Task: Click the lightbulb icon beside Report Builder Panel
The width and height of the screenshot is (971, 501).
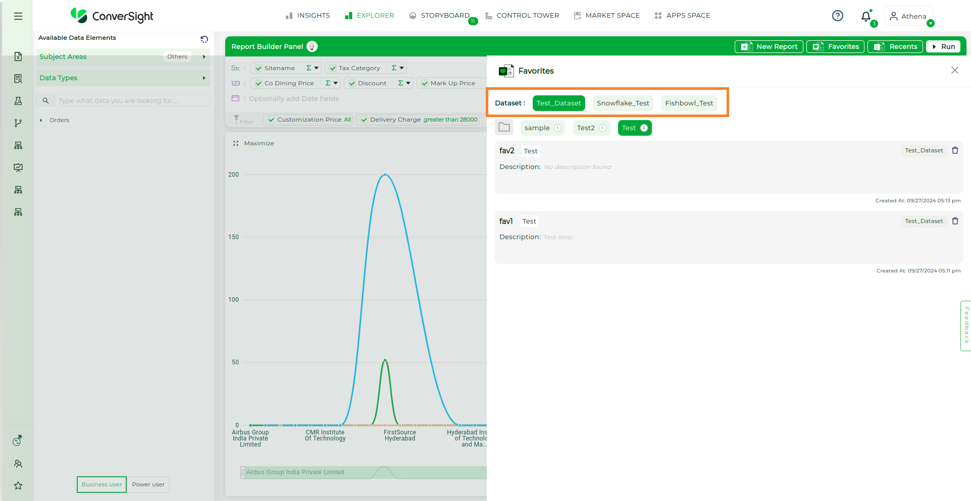Action: pyautogui.click(x=312, y=46)
